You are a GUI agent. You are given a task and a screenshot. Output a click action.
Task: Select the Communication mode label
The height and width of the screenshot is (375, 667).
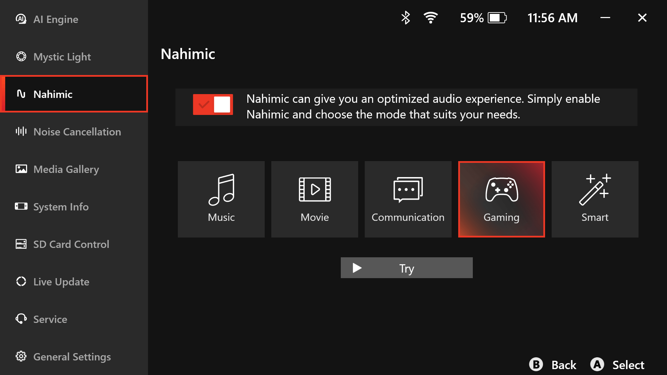[x=408, y=217]
